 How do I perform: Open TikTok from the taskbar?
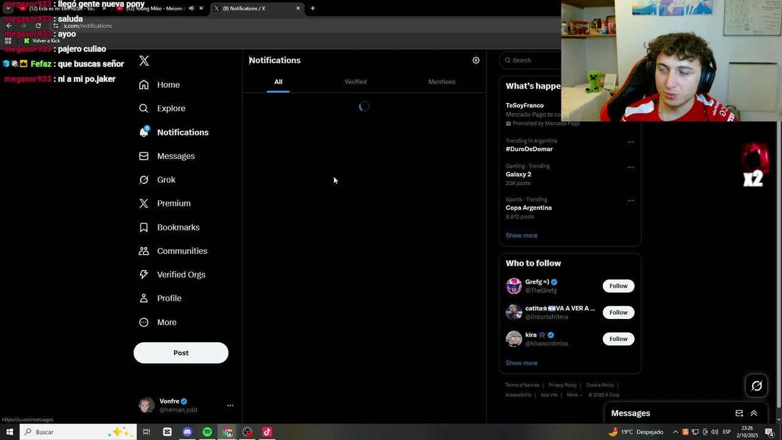[267, 432]
